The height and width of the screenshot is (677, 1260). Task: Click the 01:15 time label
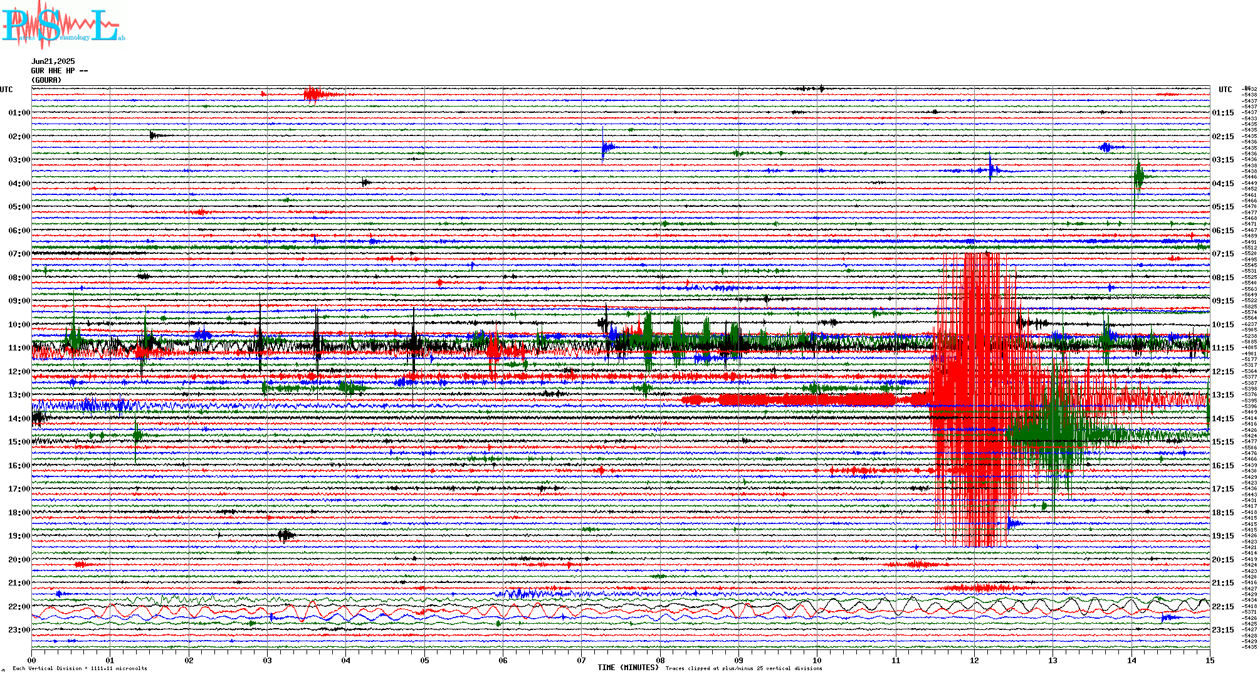(1223, 113)
